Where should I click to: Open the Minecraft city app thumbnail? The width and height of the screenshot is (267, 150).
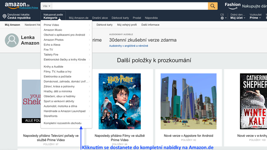click(189, 101)
